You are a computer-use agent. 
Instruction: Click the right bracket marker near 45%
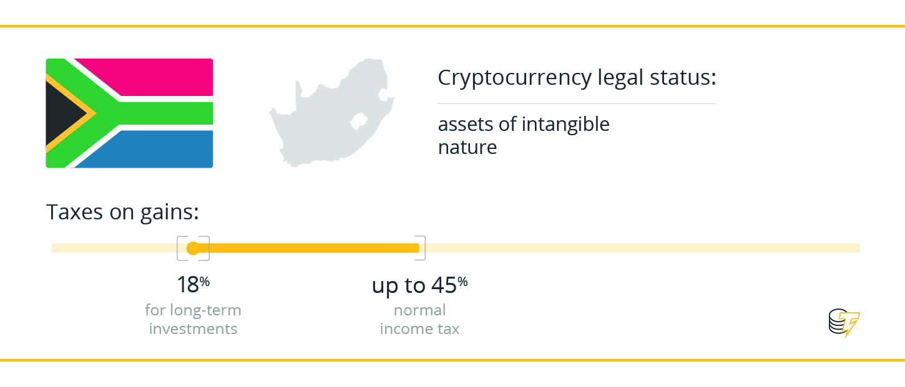pos(421,248)
